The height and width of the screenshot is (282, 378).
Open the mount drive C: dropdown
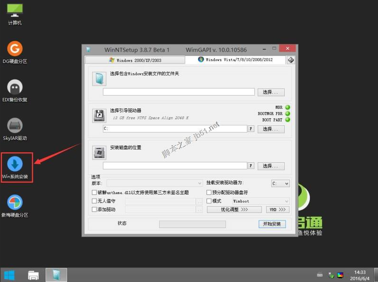[280, 184]
